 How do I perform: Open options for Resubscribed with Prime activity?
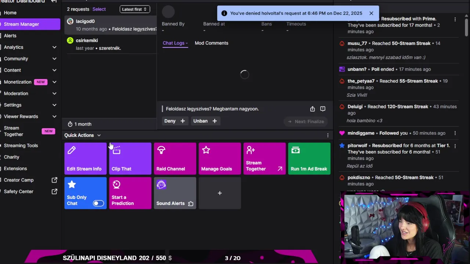pos(455,19)
